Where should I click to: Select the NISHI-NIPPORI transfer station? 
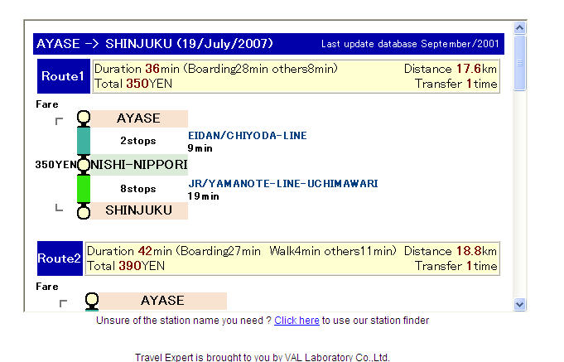click(x=138, y=165)
